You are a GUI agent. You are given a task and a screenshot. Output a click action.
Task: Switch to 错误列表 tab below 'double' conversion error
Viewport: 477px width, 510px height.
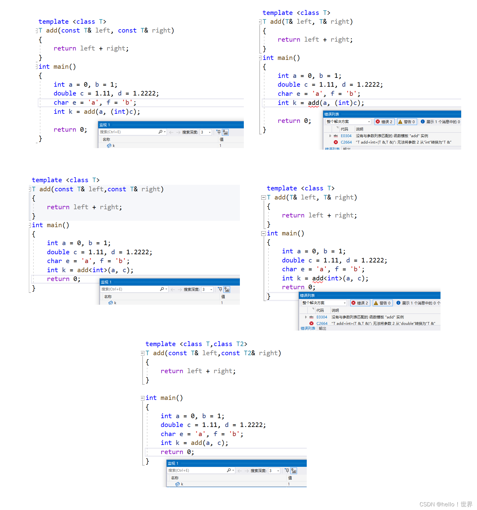(308, 328)
